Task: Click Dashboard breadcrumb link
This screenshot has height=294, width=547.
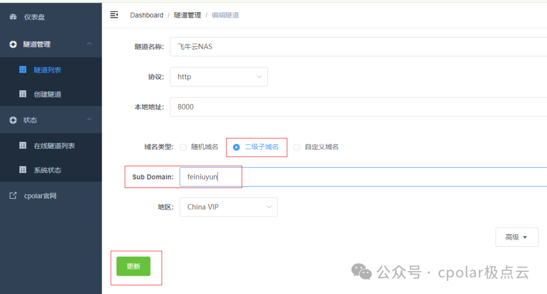Action: point(146,15)
